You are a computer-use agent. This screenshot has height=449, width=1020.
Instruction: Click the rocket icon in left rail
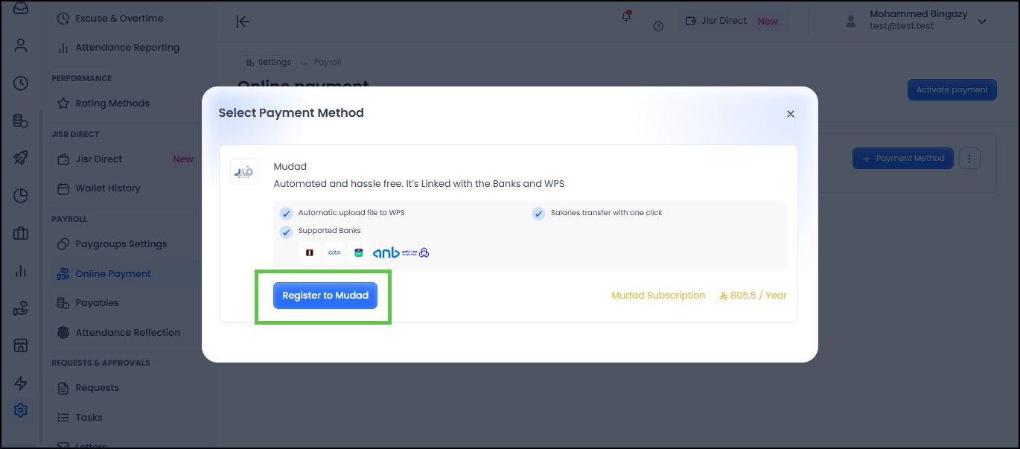(21, 158)
